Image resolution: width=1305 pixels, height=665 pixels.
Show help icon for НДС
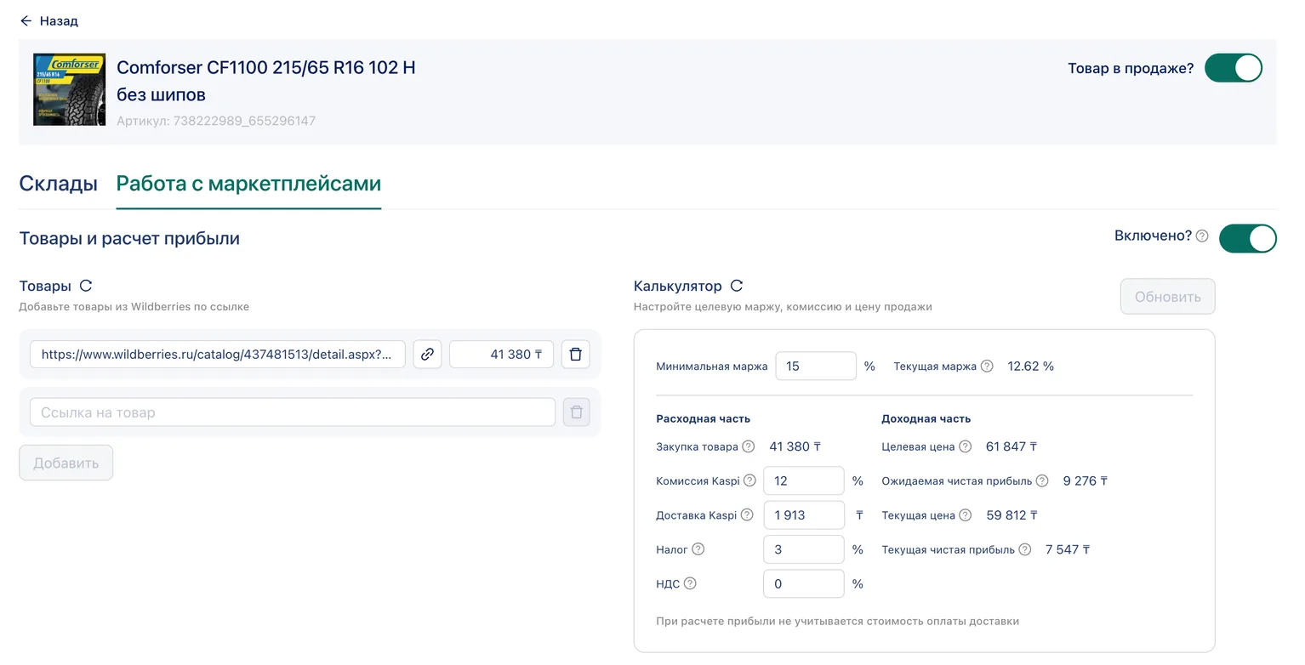click(690, 583)
